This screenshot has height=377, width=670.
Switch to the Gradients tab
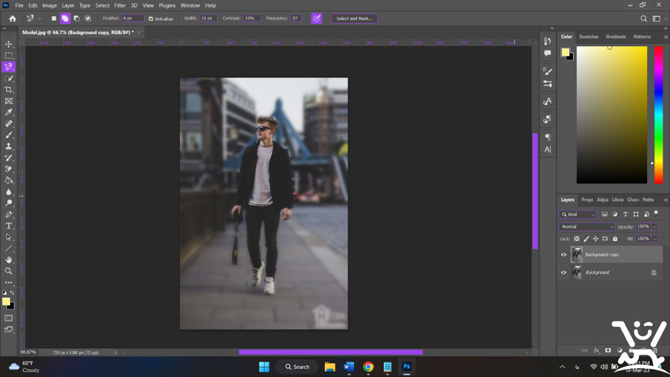[x=616, y=37]
